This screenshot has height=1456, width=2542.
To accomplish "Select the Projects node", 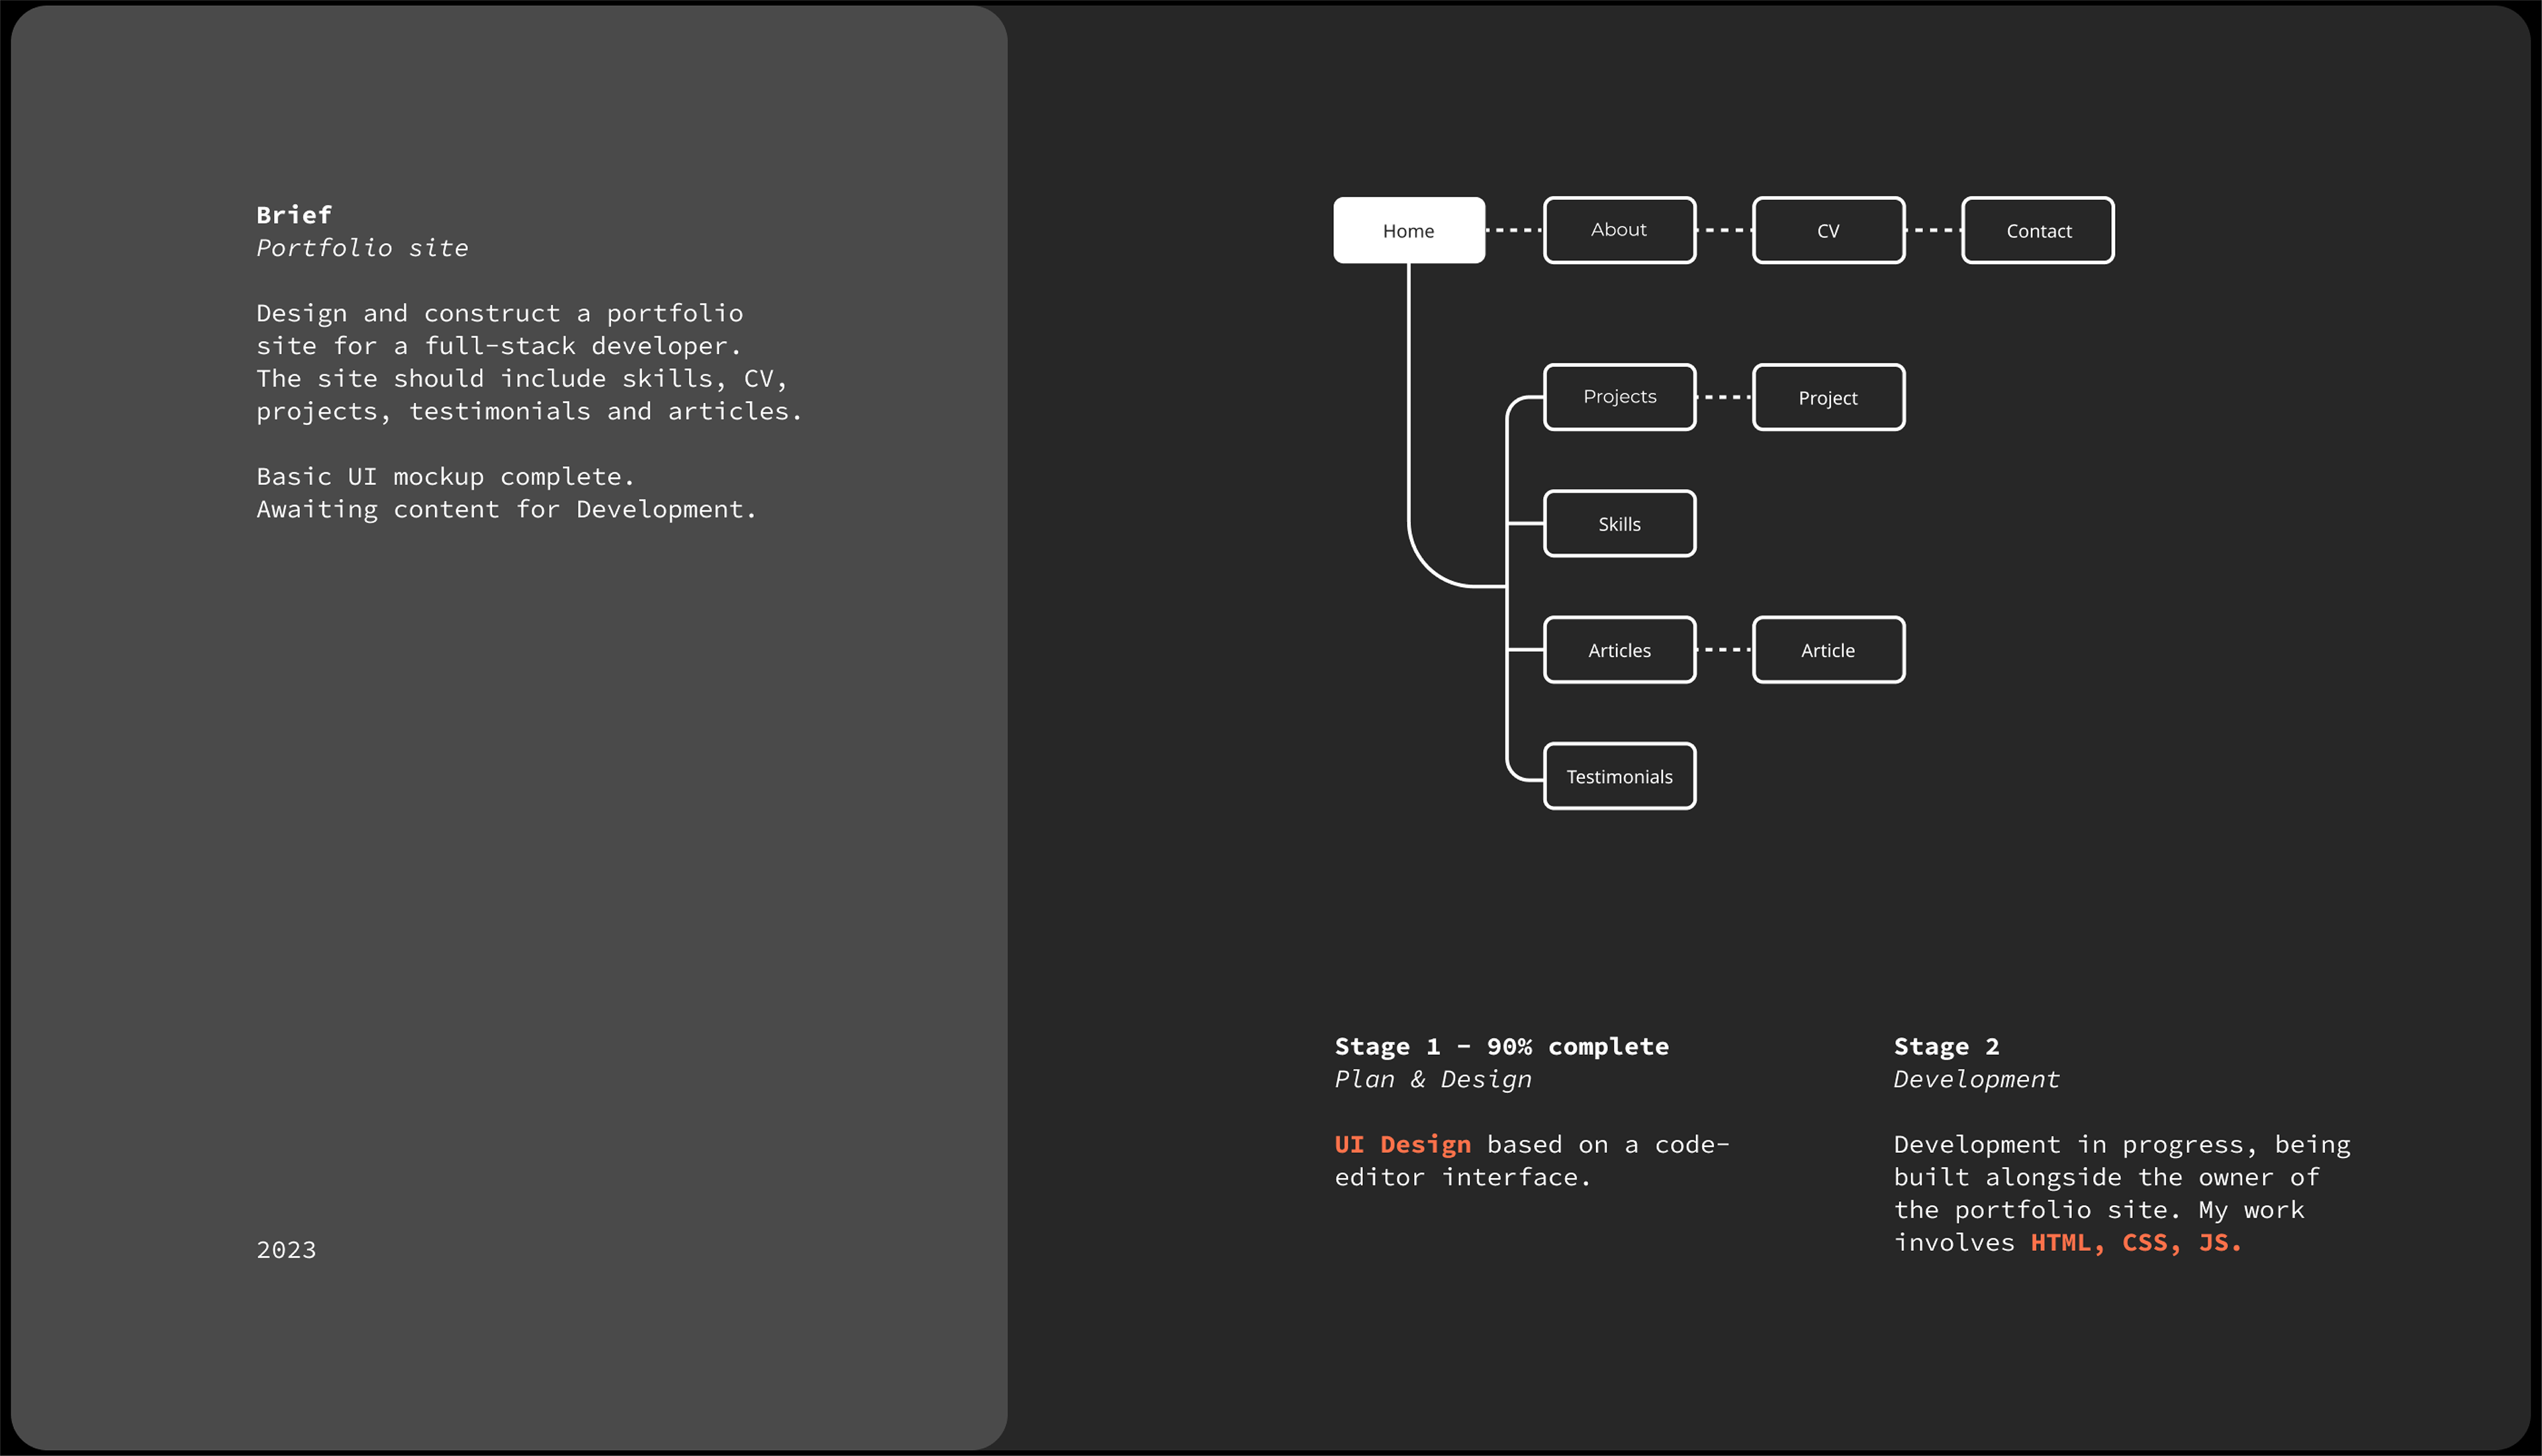I will (1618, 397).
